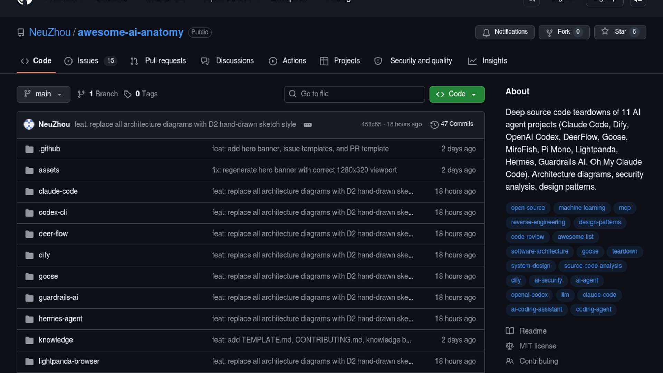Click the Notifications bell icon
Screen dimensions: 663x373
(x=486, y=32)
